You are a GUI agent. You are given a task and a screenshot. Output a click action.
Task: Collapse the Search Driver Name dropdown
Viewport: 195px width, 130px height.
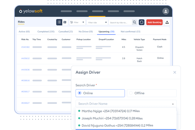coord(173,104)
